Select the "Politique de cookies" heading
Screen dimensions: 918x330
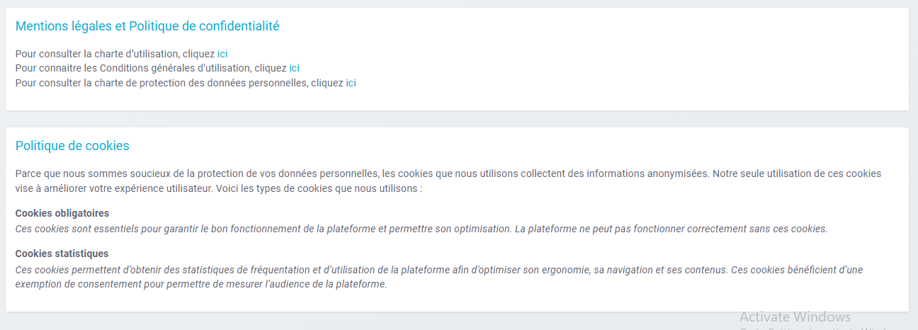pyautogui.click(x=72, y=146)
